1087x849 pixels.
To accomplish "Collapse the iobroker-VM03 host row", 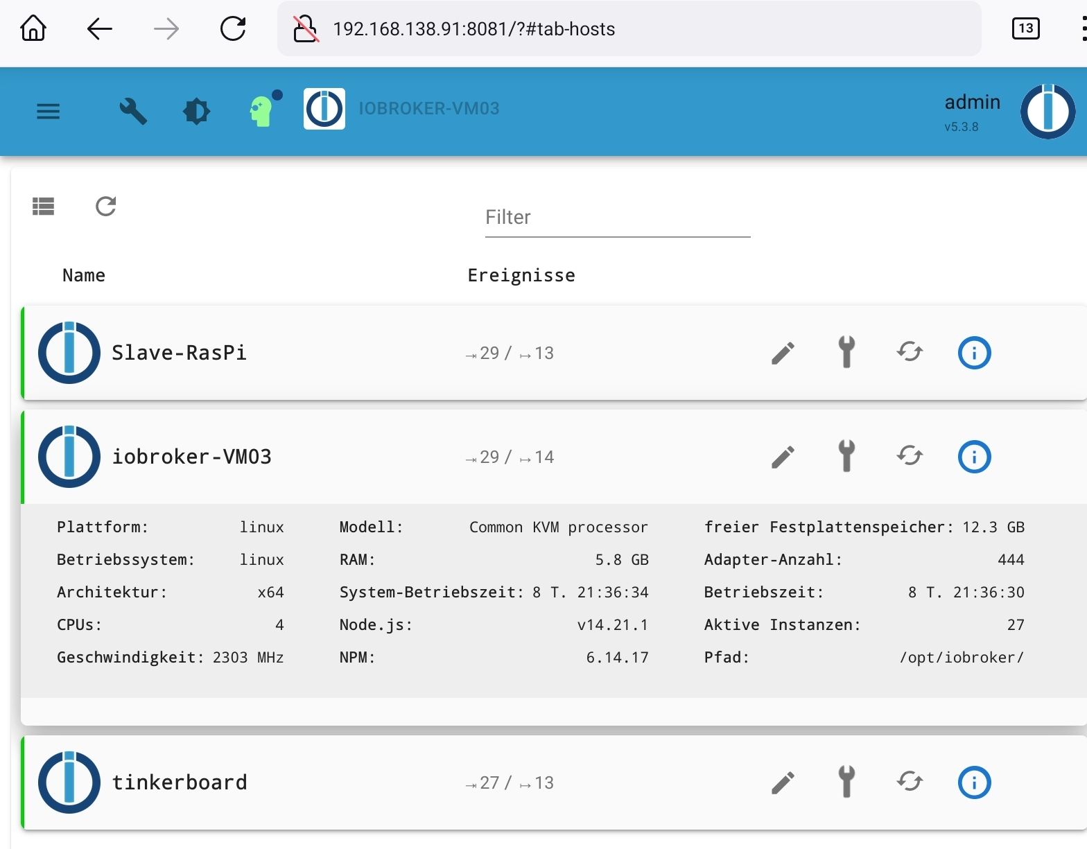I will click(x=555, y=457).
